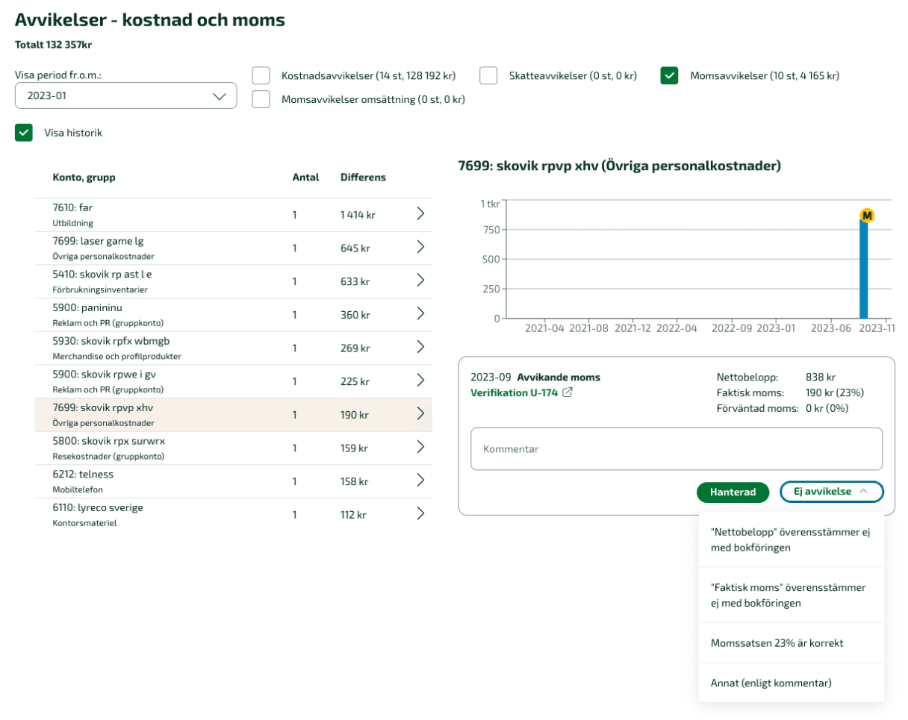This screenshot has height=720, width=908.
Task: Click into the Kommentar input field
Action: pyautogui.click(x=677, y=448)
